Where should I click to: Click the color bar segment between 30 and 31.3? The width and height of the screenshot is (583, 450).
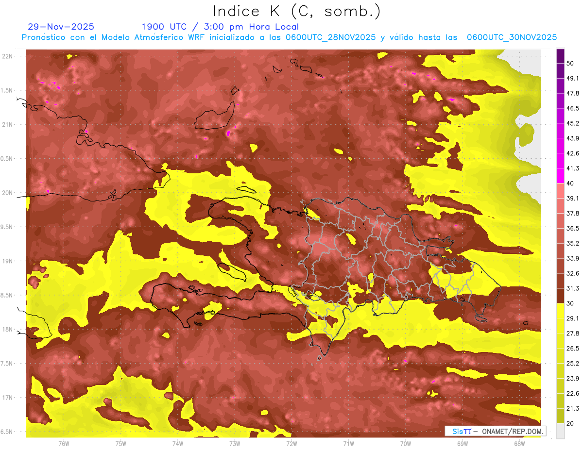(x=560, y=296)
